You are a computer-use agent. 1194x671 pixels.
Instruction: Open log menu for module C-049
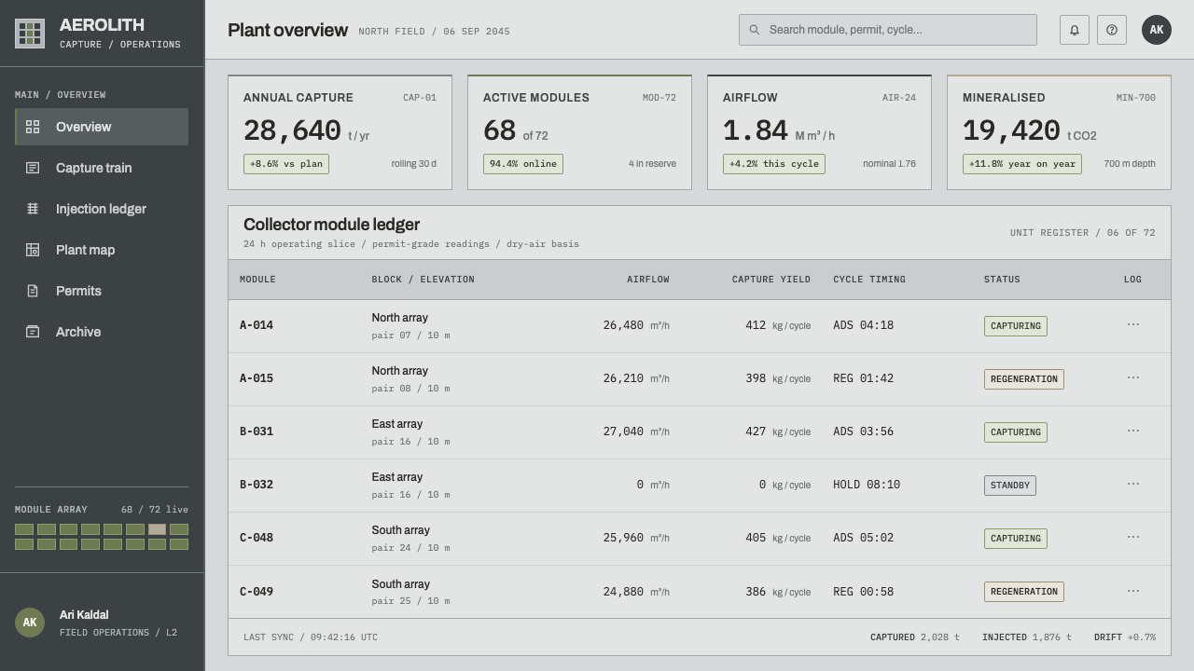[x=1133, y=591]
